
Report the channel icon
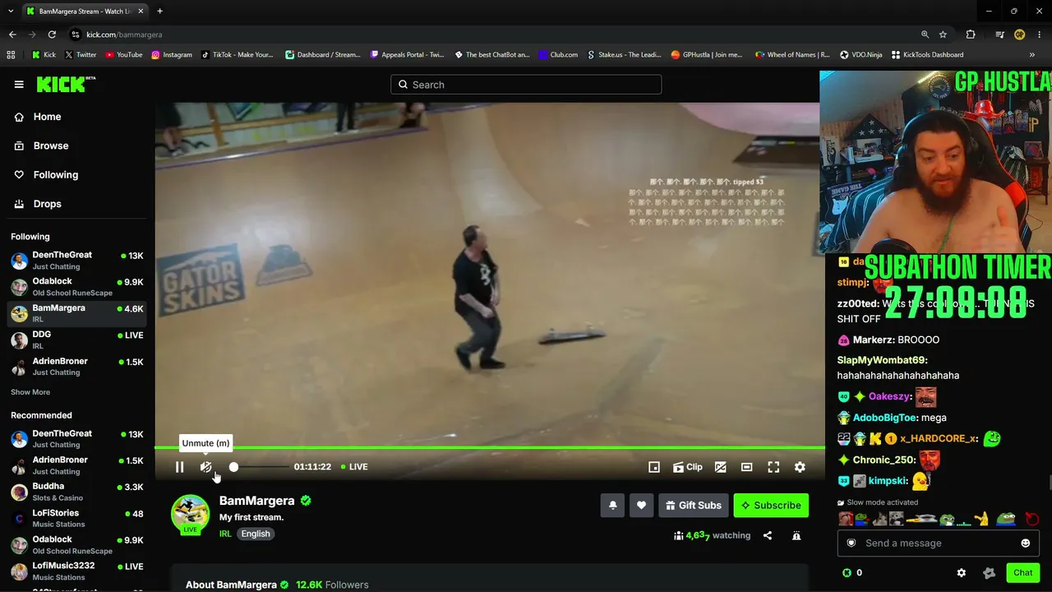tap(796, 536)
